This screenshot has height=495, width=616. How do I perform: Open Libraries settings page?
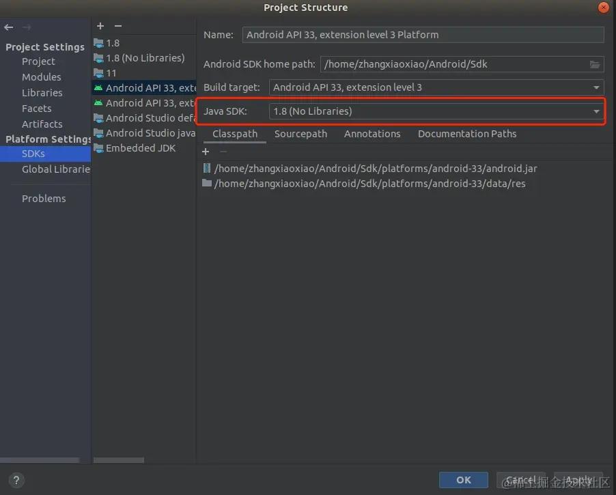42,93
